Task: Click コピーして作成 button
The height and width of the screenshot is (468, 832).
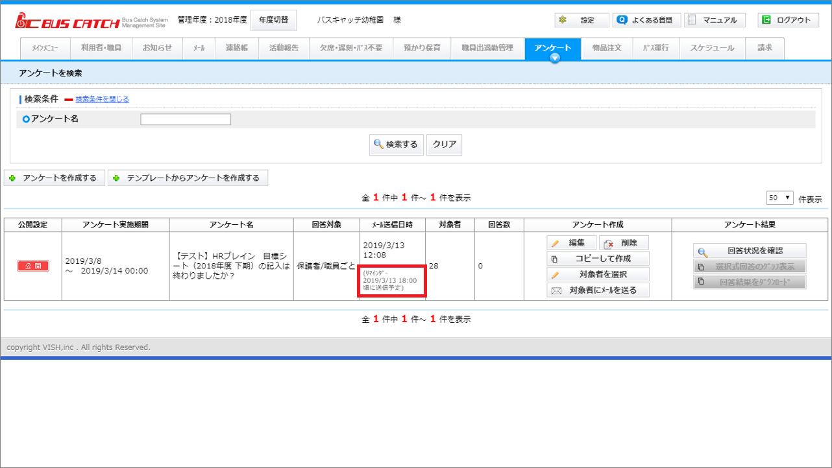Action: click(x=598, y=259)
